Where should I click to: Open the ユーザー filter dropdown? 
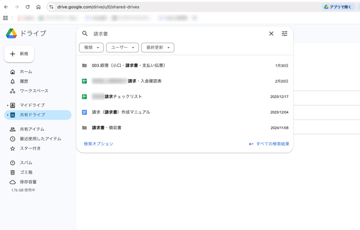click(122, 48)
